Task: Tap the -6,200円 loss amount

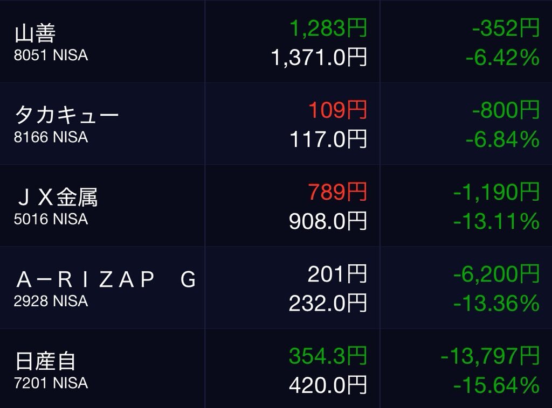Action: click(x=496, y=274)
